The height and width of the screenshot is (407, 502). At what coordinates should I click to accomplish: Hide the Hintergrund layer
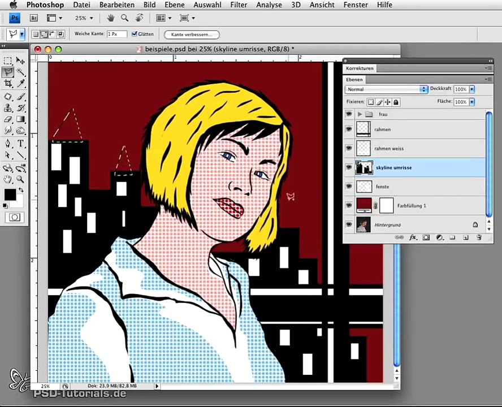click(349, 224)
